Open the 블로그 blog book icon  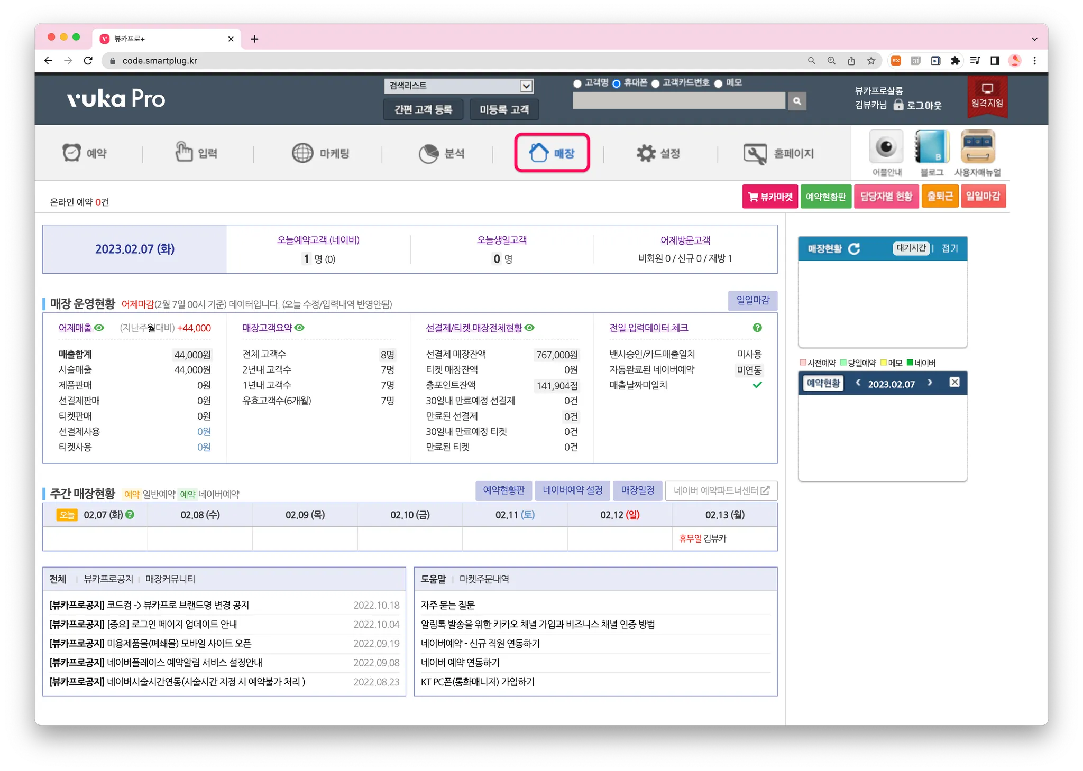point(931,147)
